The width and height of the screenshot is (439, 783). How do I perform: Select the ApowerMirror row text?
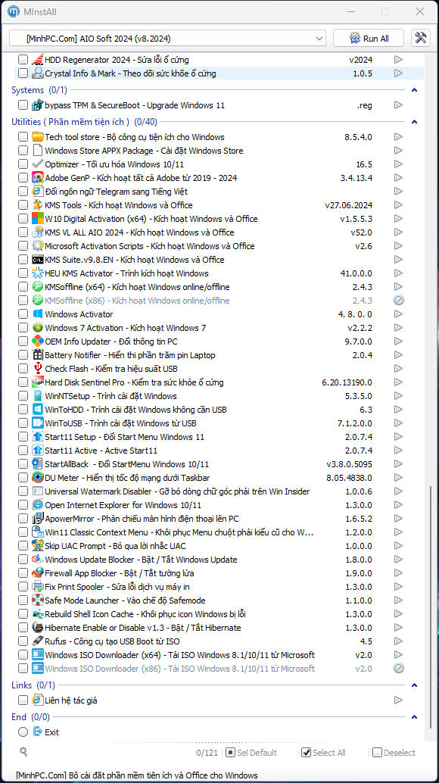click(142, 519)
